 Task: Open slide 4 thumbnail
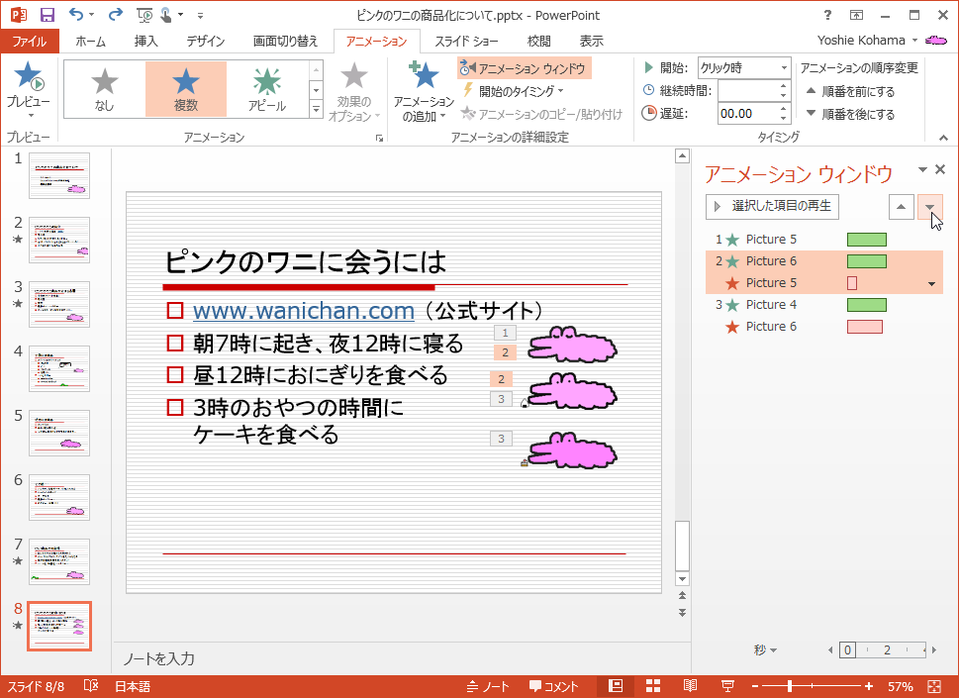point(59,368)
